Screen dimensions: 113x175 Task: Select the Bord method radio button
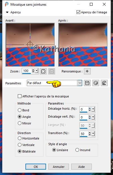(19, 110)
